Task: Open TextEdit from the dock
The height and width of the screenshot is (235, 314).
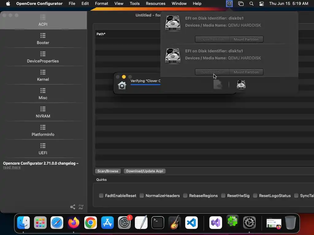Action: 141,222
